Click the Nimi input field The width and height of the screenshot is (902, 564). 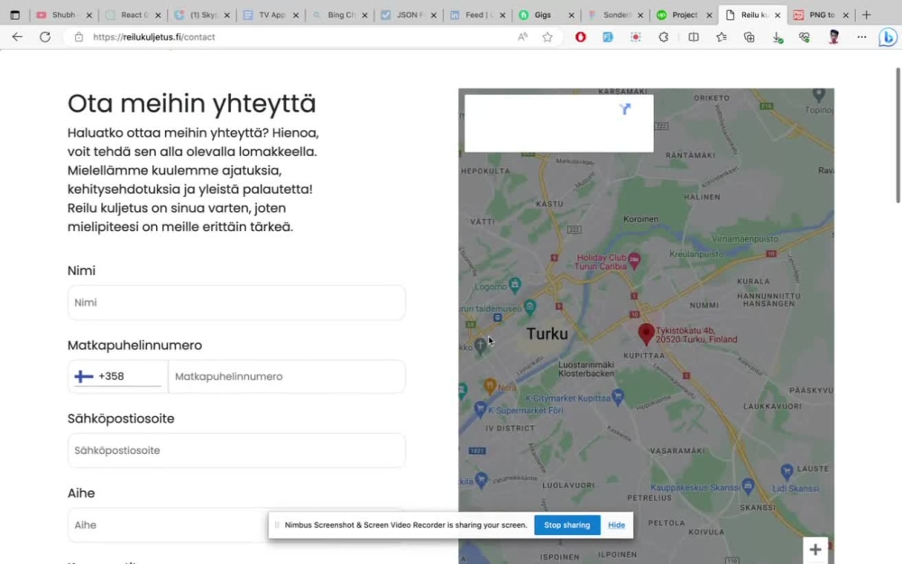[236, 302]
